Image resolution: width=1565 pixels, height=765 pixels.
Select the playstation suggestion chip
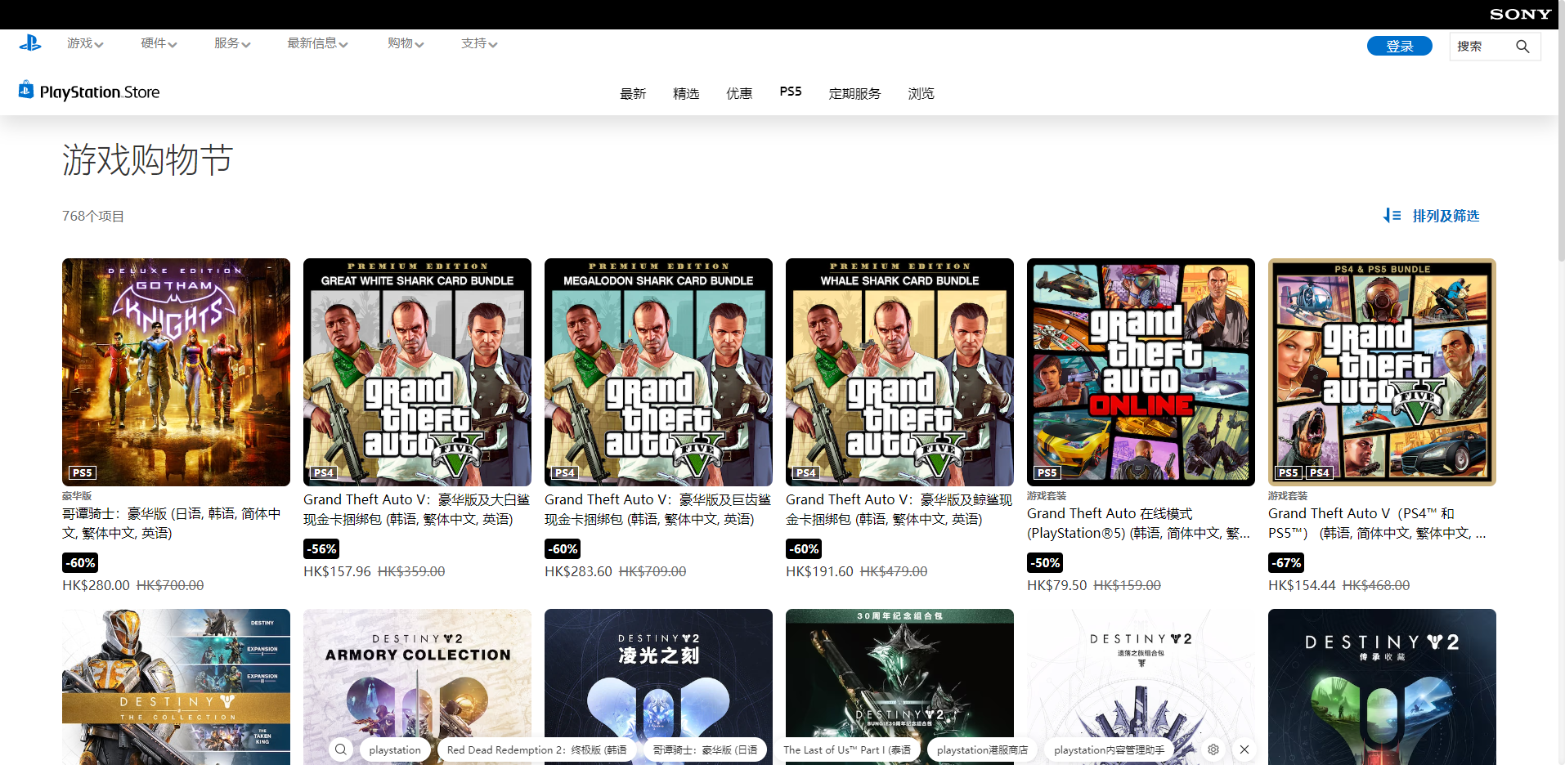tap(395, 749)
